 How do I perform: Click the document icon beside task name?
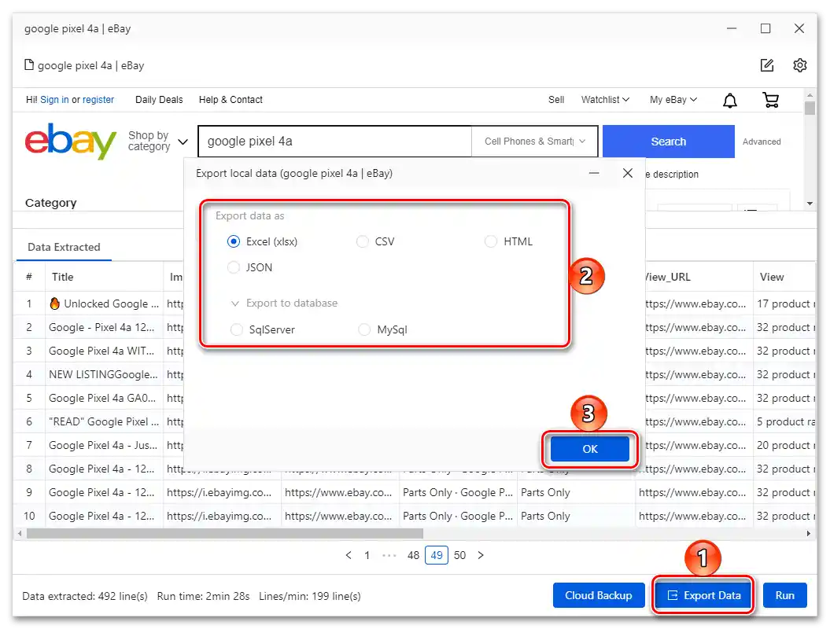pos(29,65)
